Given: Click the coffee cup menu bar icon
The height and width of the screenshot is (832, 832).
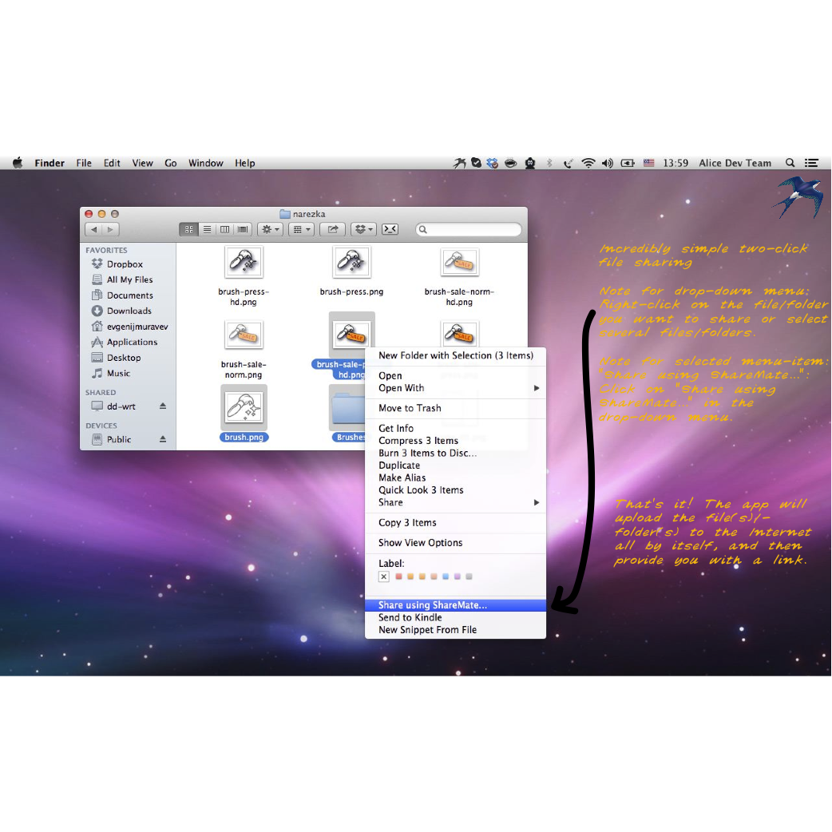Looking at the screenshot, I should (x=510, y=163).
